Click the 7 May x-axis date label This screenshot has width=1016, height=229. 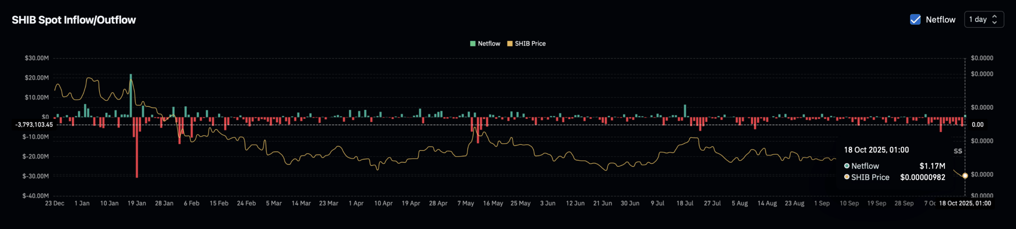(x=466, y=203)
